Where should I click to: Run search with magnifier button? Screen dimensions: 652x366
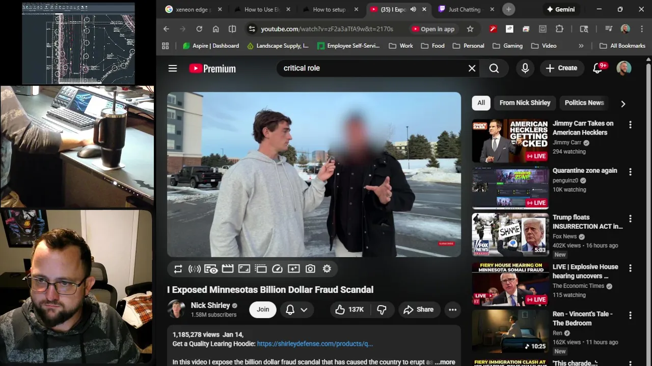[x=494, y=68]
